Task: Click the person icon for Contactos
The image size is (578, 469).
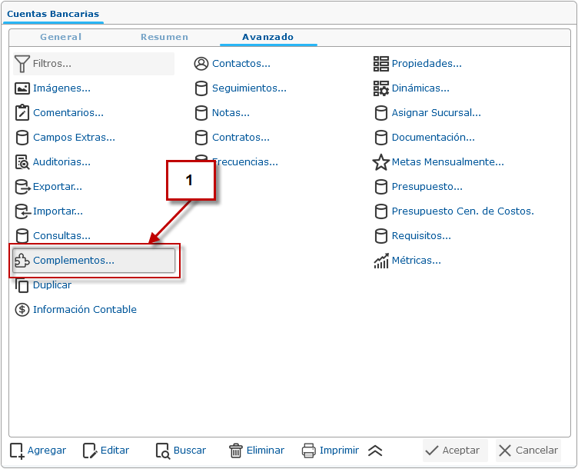Action: coord(201,64)
